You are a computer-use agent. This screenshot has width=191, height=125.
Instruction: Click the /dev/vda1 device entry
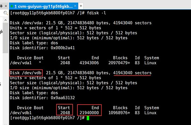[x=21, y=63]
